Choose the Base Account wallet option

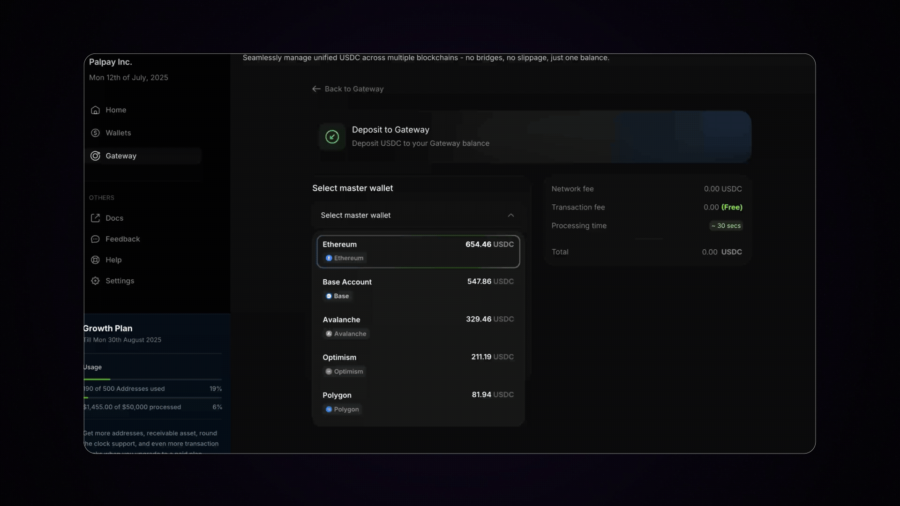pyautogui.click(x=418, y=289)
